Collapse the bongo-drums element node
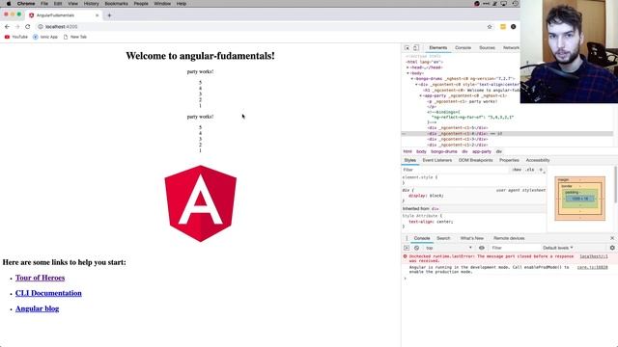The width and height of the screenshot is (618, 347). pyautogui.click(x=412, y=79)
